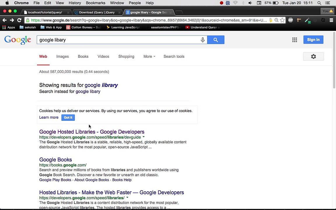The height and width of the screenshot is (210, 336).
Task: Open the Books Help sublink
Action: (x=122, y=180)
